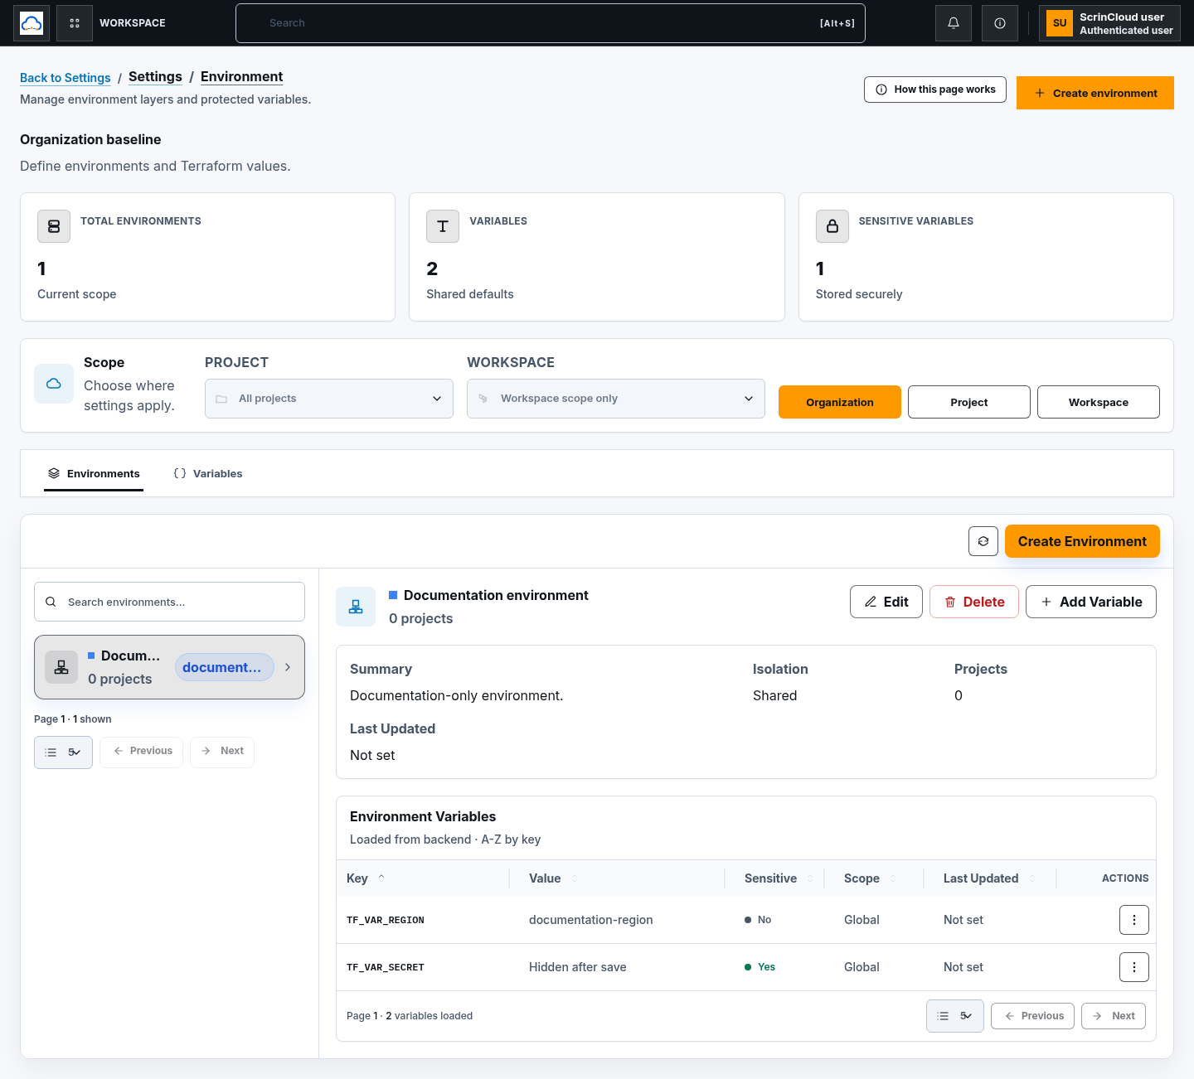
Task: Sort table by Last Updated column
Action: 1032,878
